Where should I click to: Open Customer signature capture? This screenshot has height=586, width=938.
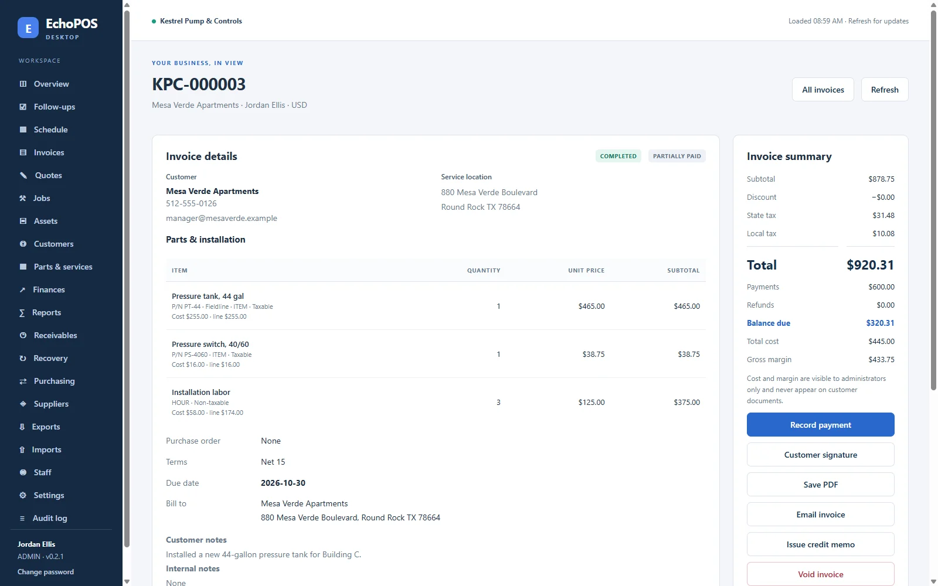click(x=820, y=455)
